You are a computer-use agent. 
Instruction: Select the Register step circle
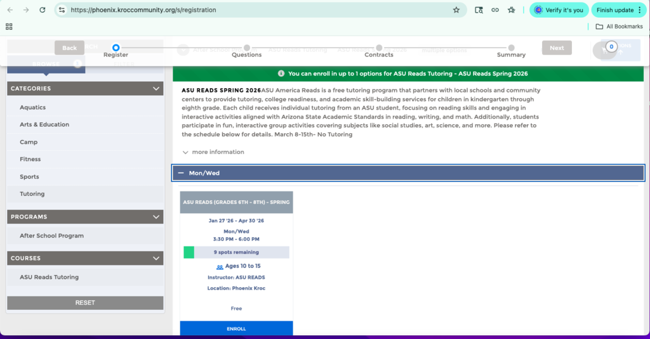pyautogui.click(x=116, y=48)
